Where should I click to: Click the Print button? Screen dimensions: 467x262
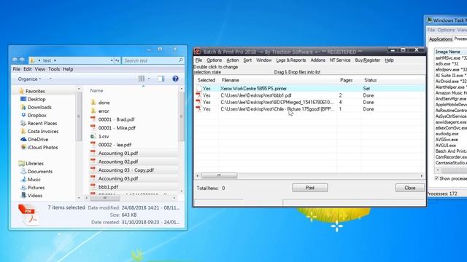(310, 188)
